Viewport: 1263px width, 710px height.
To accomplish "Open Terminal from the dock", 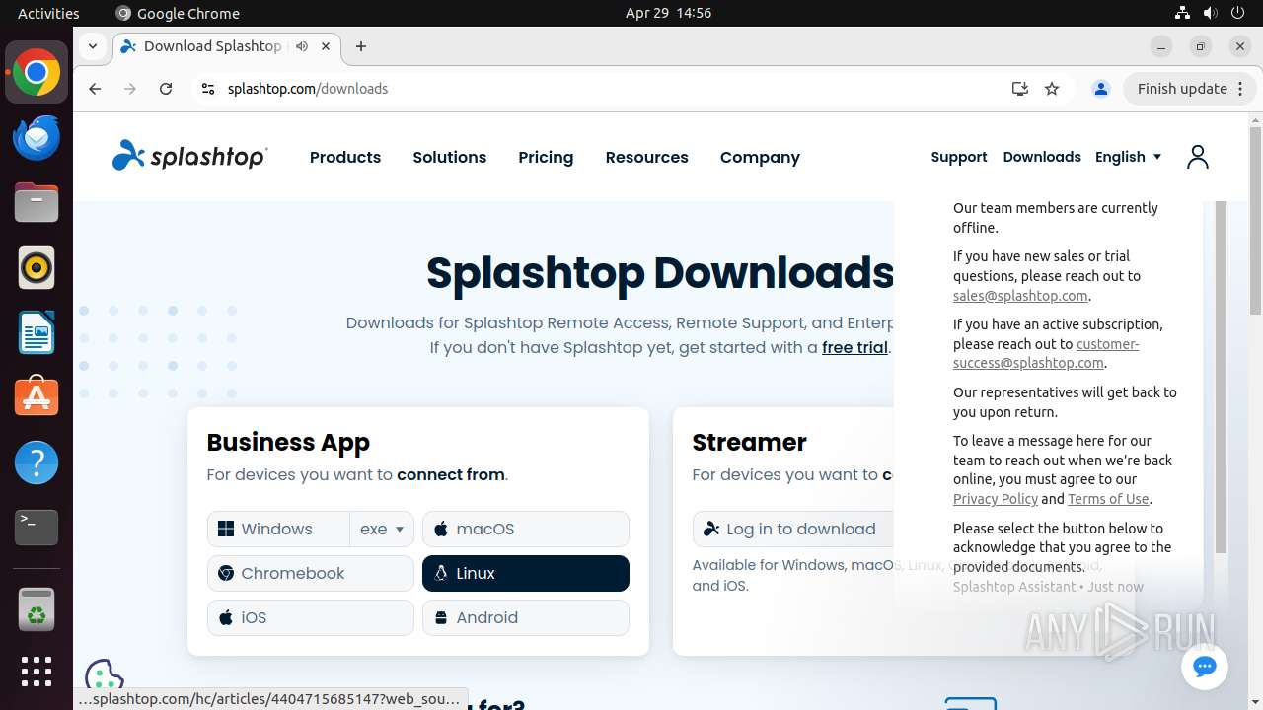I will [37, 528].
